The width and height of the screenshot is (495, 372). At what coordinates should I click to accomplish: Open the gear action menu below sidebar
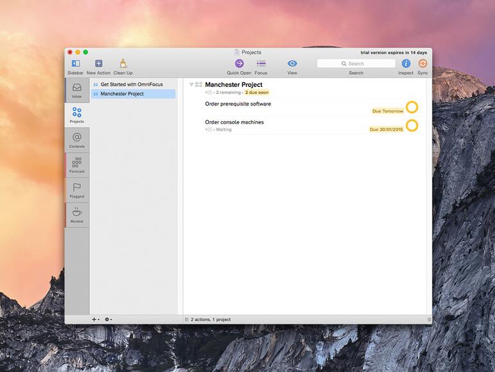pos(108,319)
